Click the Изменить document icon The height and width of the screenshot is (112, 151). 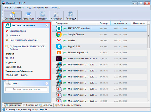click(7, 35)
